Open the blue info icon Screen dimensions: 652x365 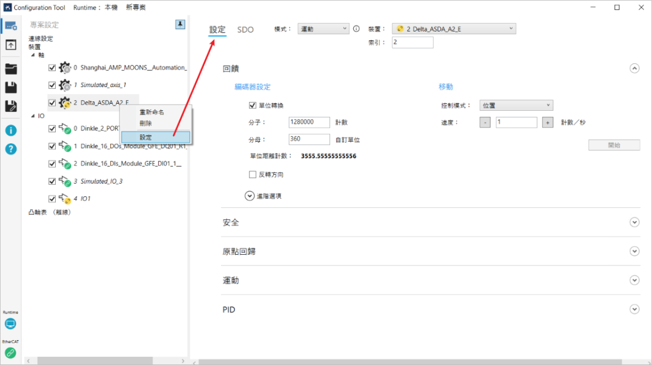[11, 130]
